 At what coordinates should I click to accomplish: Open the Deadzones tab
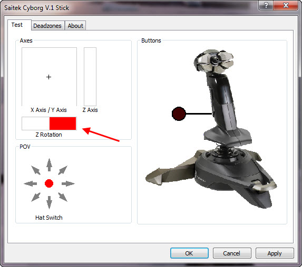pyautogui.click(x=47, y=26)
